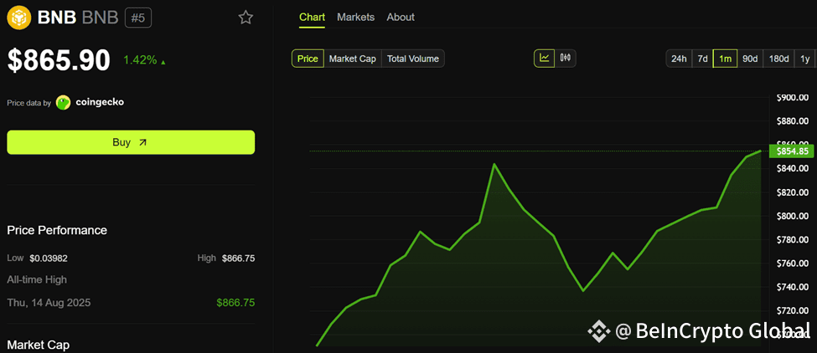Click the CoinGecko logo icon
The width and height of the screenshot is (817, 353).
coord(63,102)
